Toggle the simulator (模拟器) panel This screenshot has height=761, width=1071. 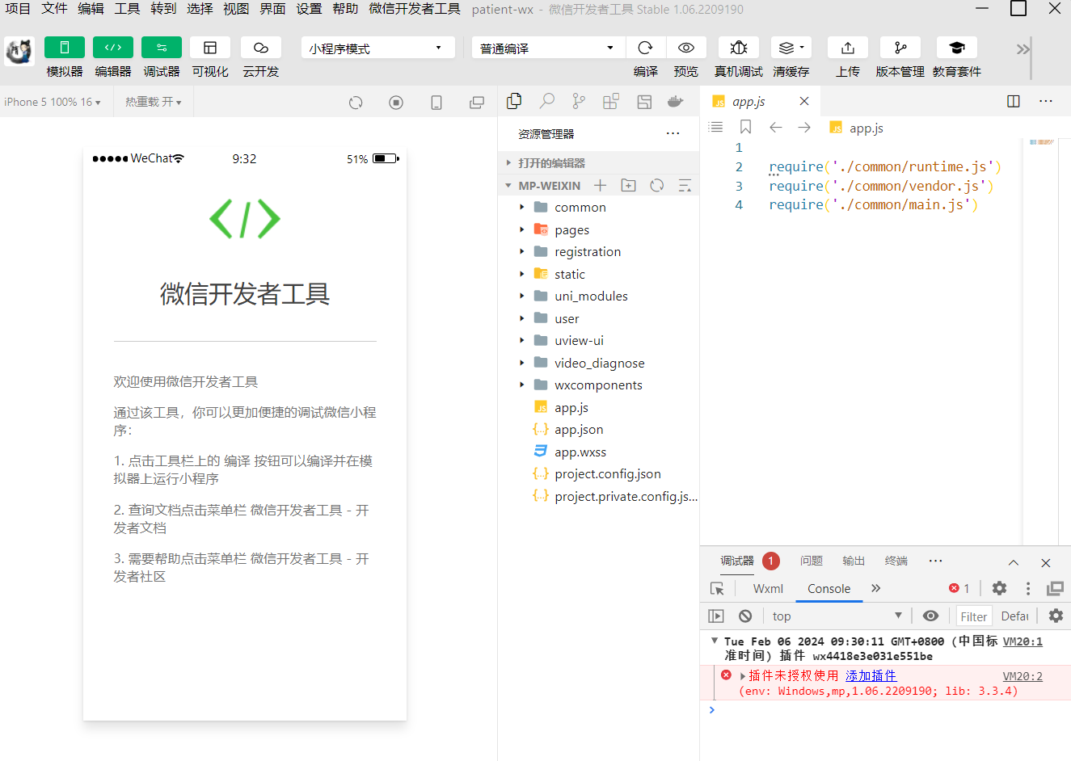tap(65, 48)
